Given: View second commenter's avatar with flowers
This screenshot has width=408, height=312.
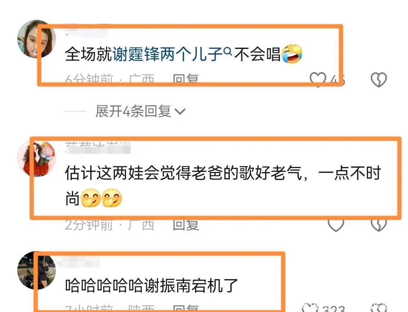Looking at the screenshot, I should point(36,159).
